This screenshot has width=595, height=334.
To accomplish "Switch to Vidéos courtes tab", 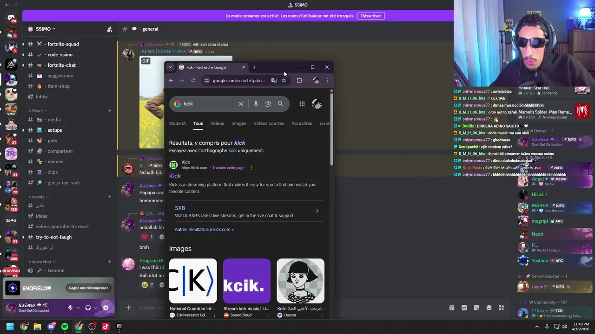I will pos(269,123).
